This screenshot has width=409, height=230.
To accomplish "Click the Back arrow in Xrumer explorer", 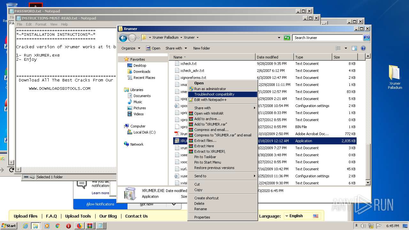I will [123, 38].
